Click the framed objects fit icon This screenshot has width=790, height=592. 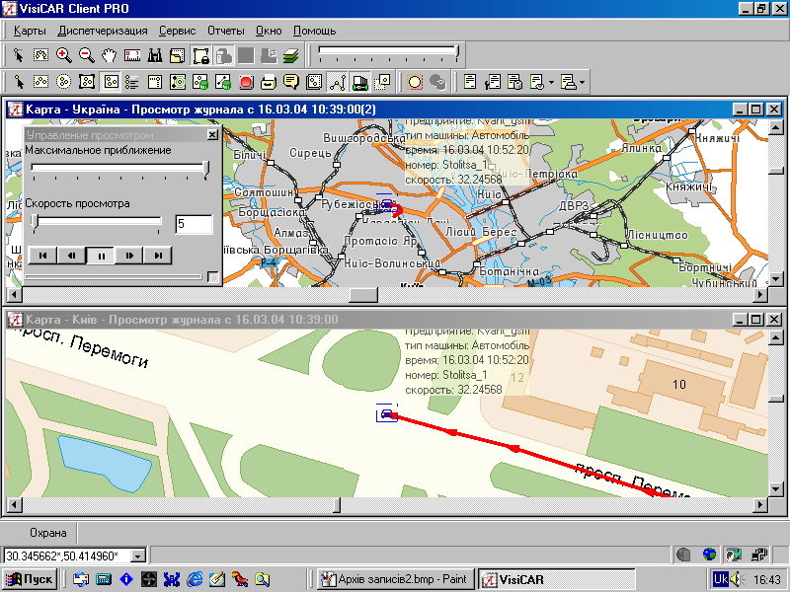(x=87, y=82)
